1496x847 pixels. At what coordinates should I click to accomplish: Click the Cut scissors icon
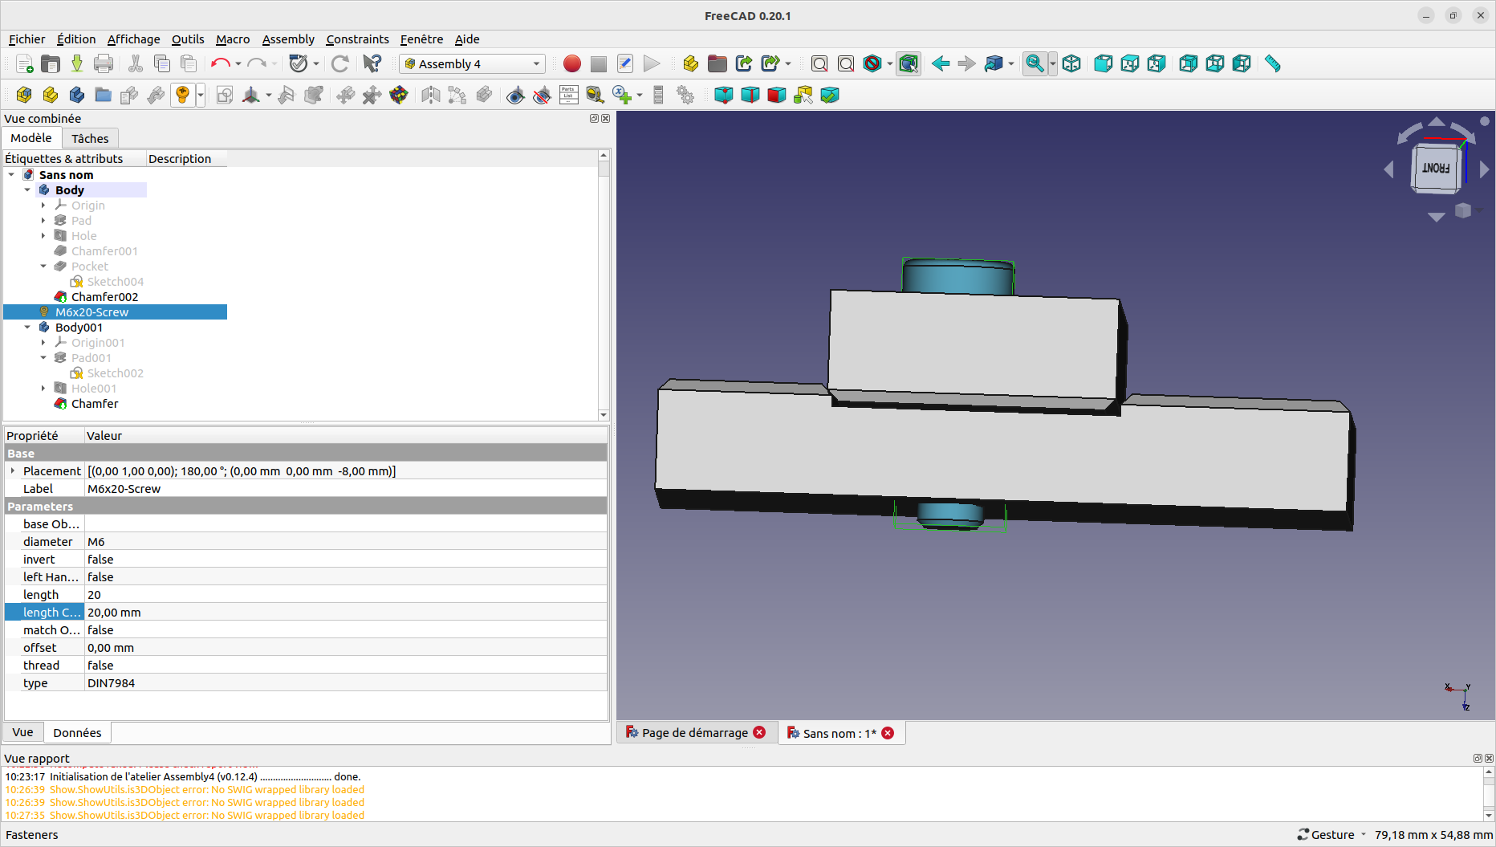(136, 63)
